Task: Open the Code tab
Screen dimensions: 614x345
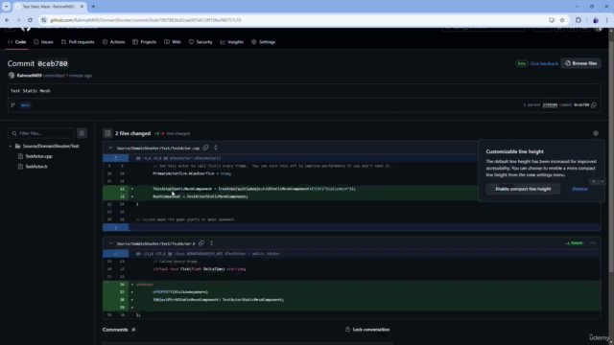Action: pyautogui.click(x=17, y=42)
